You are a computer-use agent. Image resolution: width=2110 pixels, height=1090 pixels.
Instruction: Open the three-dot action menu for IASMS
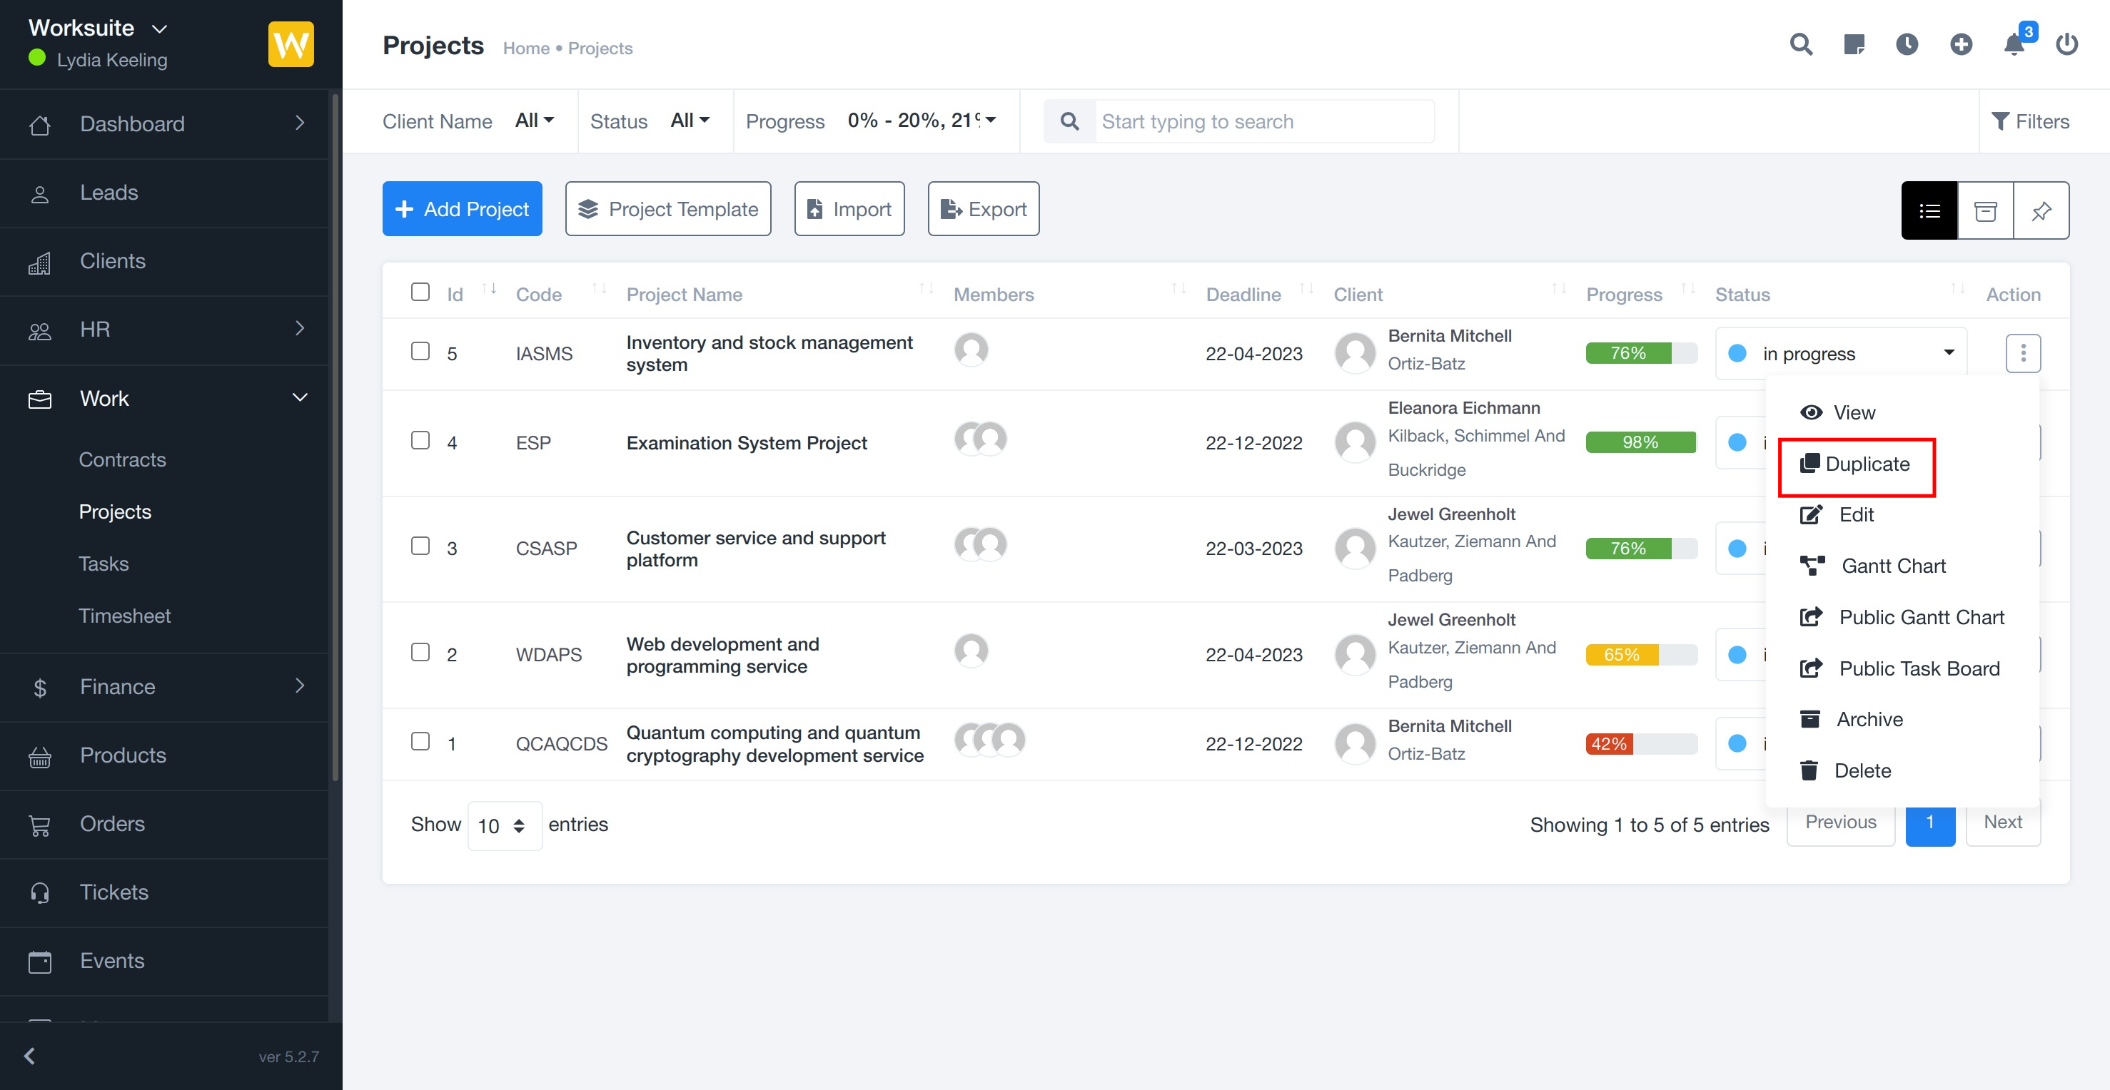click(x=2023, y=354)
